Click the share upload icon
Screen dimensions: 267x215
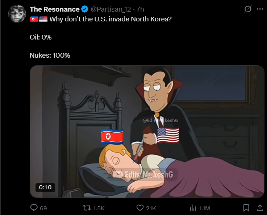260,208
